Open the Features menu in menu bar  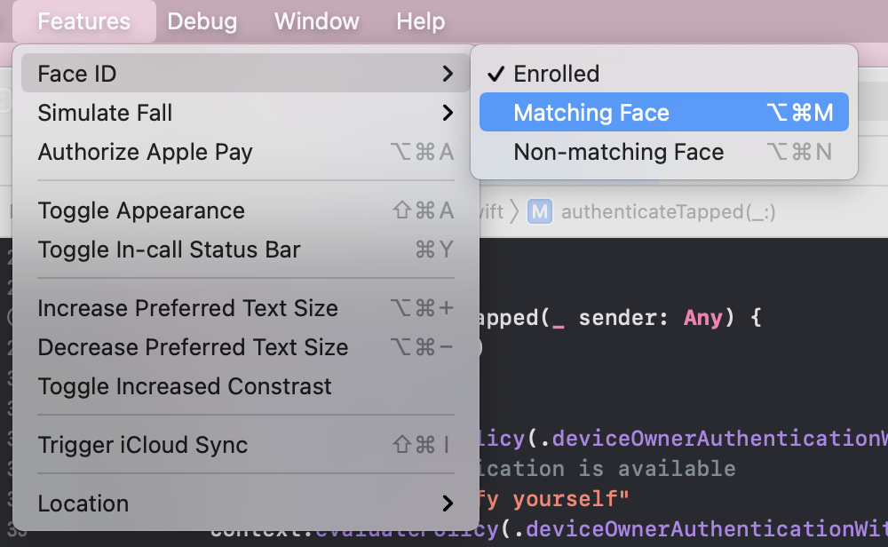(x=83, y=21)
